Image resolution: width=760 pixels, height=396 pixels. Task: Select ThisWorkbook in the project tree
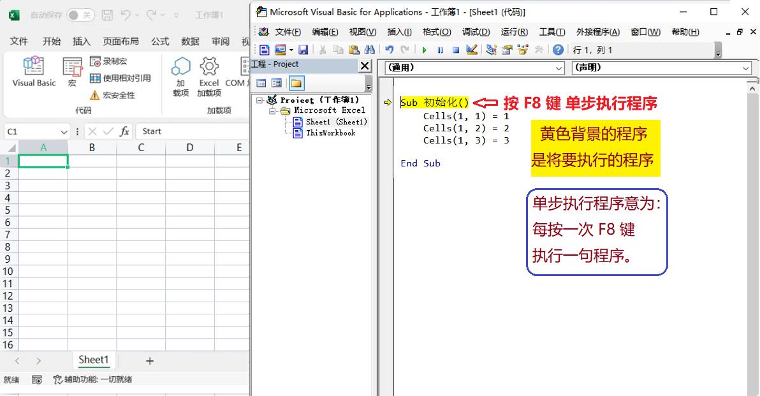330,133
